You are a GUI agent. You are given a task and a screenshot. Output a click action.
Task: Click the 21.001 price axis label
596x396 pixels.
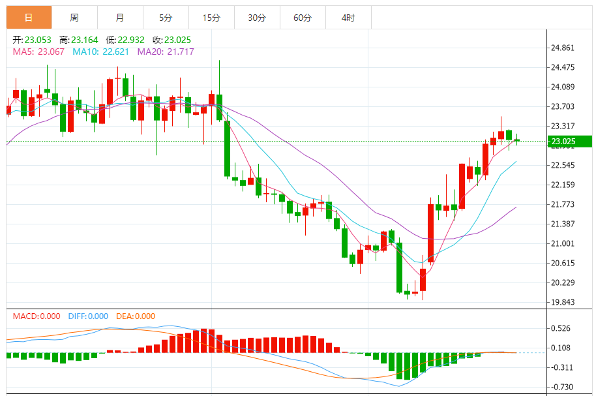coord(563,243)
